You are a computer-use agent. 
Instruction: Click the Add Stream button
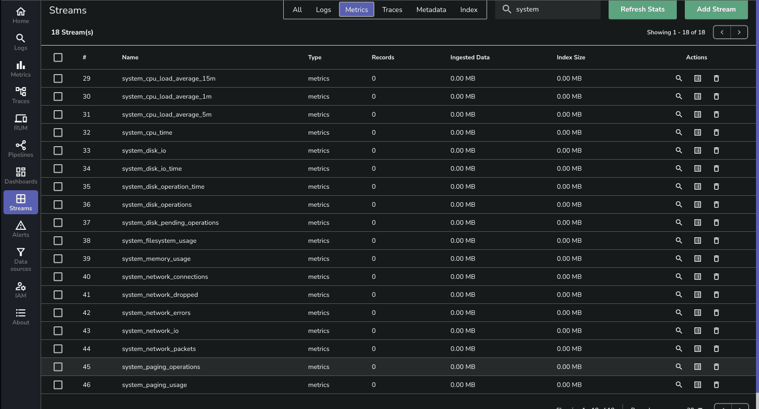[x=716, y=10]
